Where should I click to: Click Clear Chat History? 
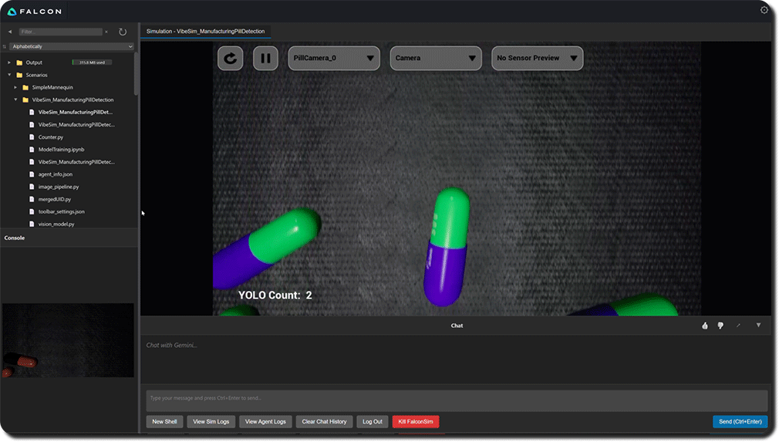[x=325, y=422]
